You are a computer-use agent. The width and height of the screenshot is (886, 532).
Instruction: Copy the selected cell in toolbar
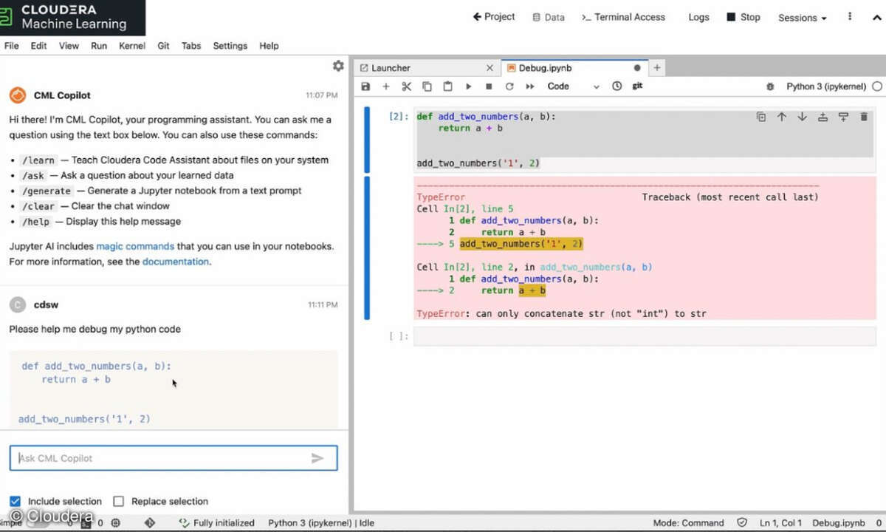(x=427, y=86)
